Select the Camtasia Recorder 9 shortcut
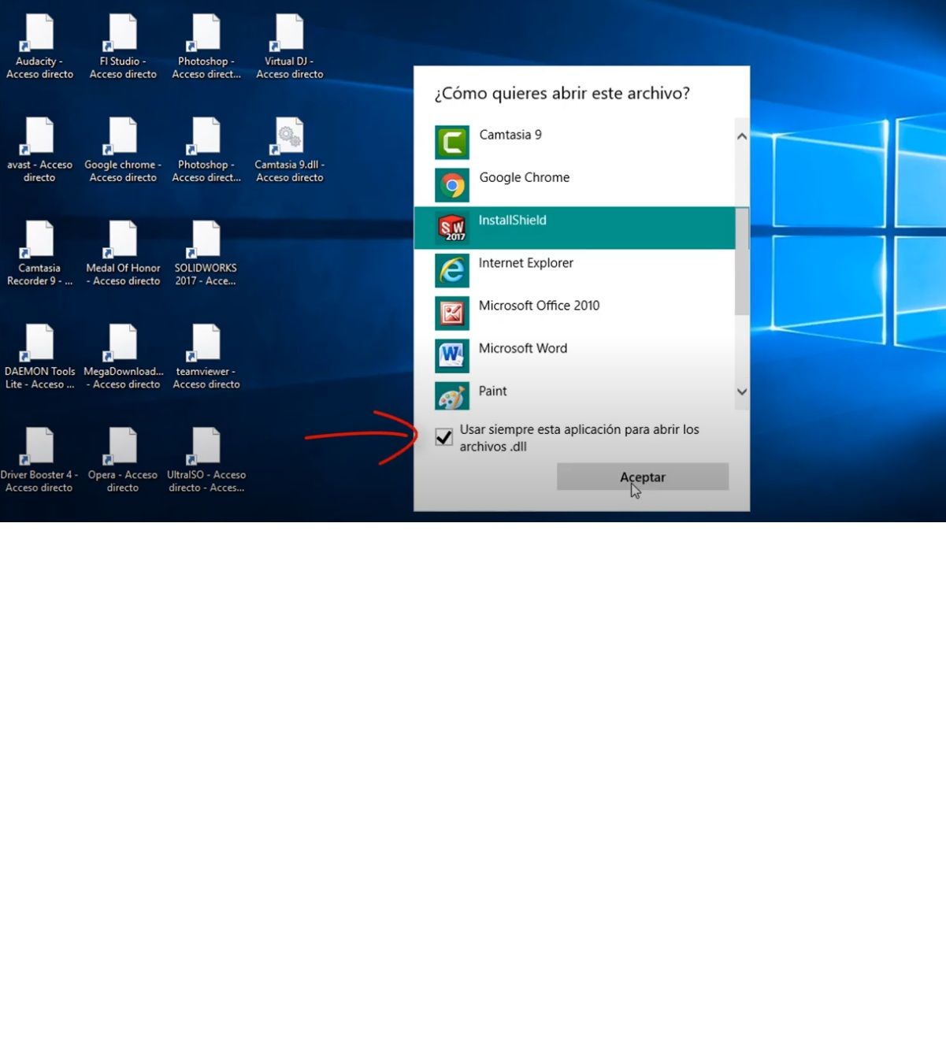 pos(39,254)
